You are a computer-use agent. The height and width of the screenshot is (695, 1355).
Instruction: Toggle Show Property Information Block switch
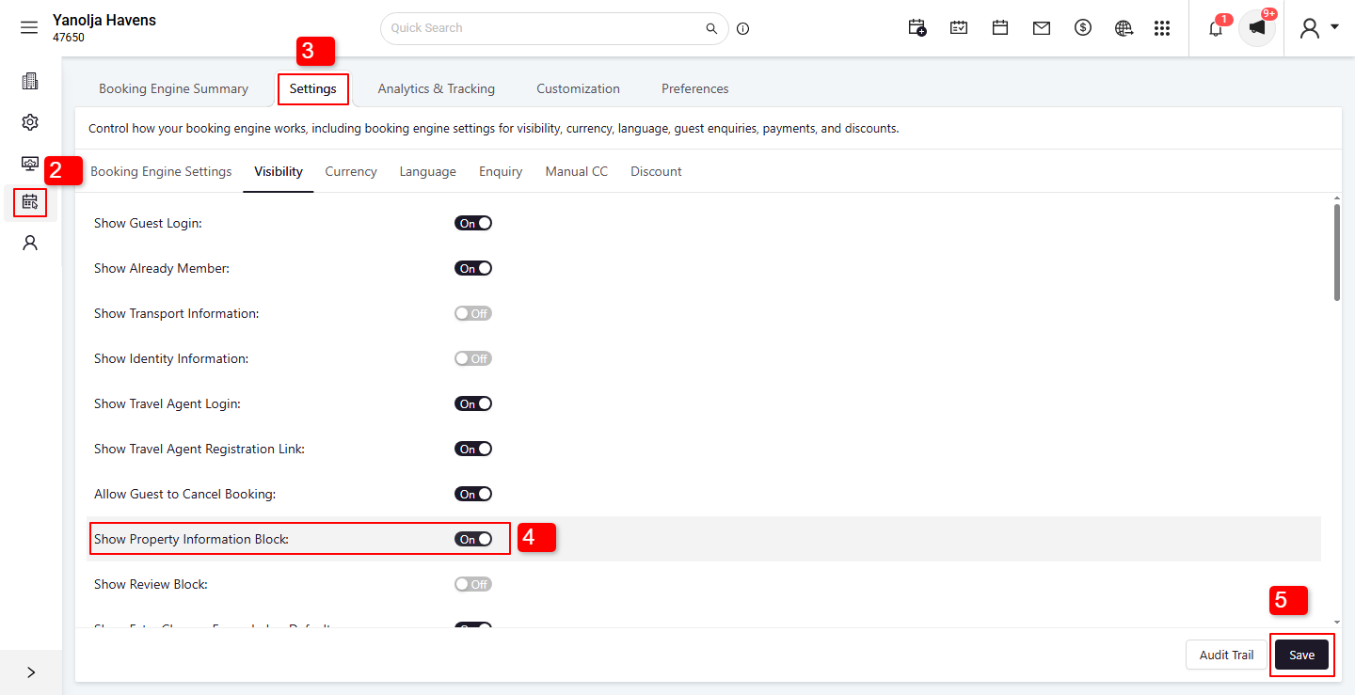click(x=473, y=539)
